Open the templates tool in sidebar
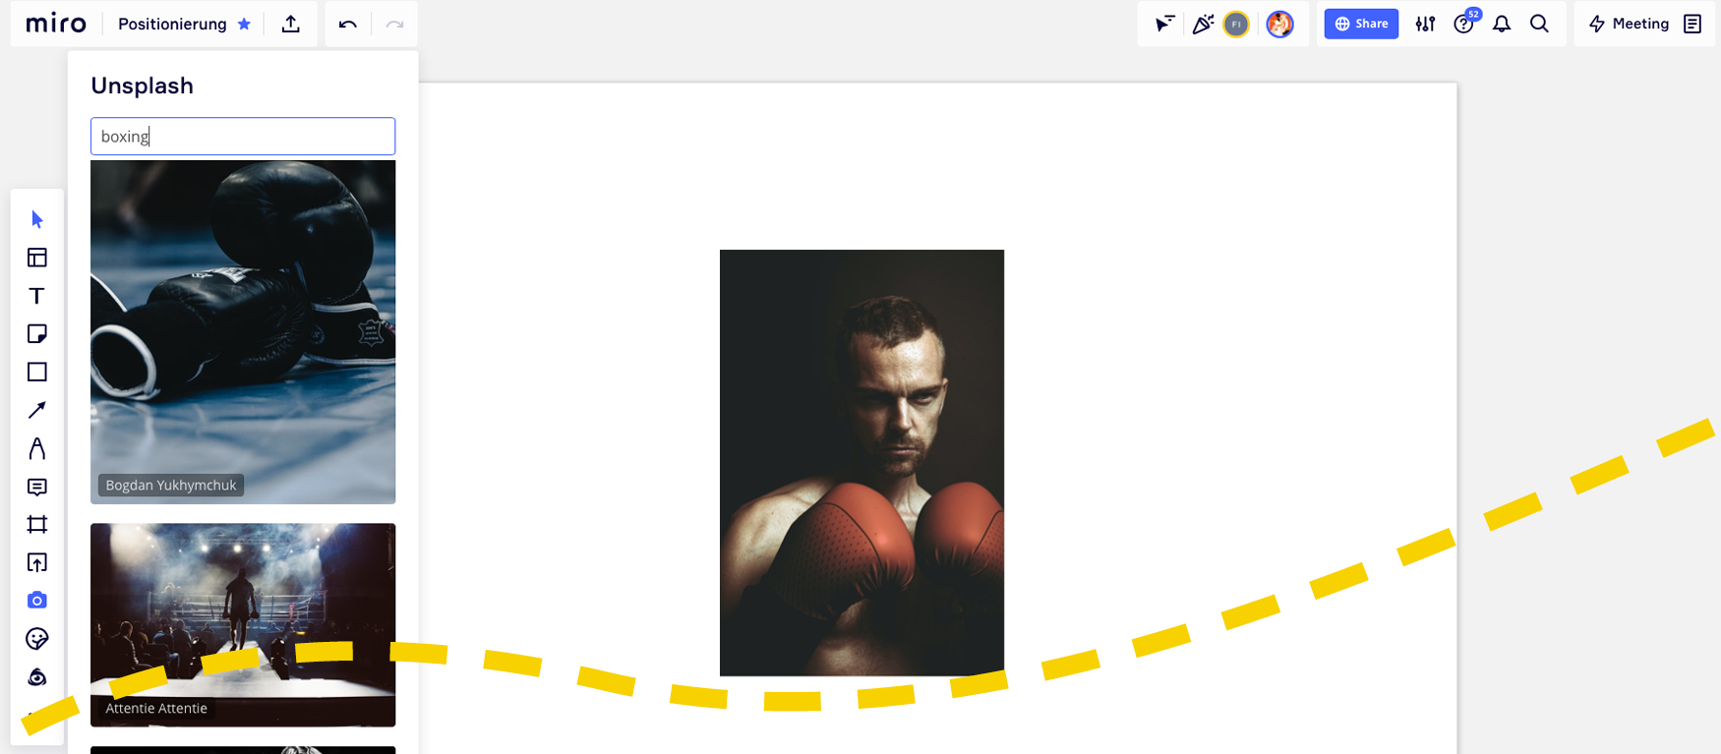The image size is (1721, 754). [x=37, y=258]
